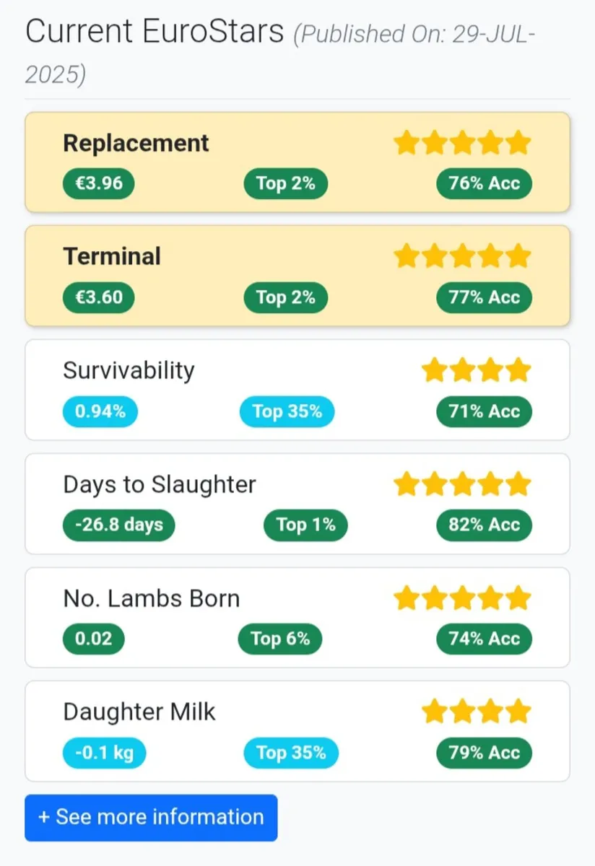This screenshot has width=595, height=866.
Task: Click the Top 1% Days to Slaughter badge
Action: 305,525
